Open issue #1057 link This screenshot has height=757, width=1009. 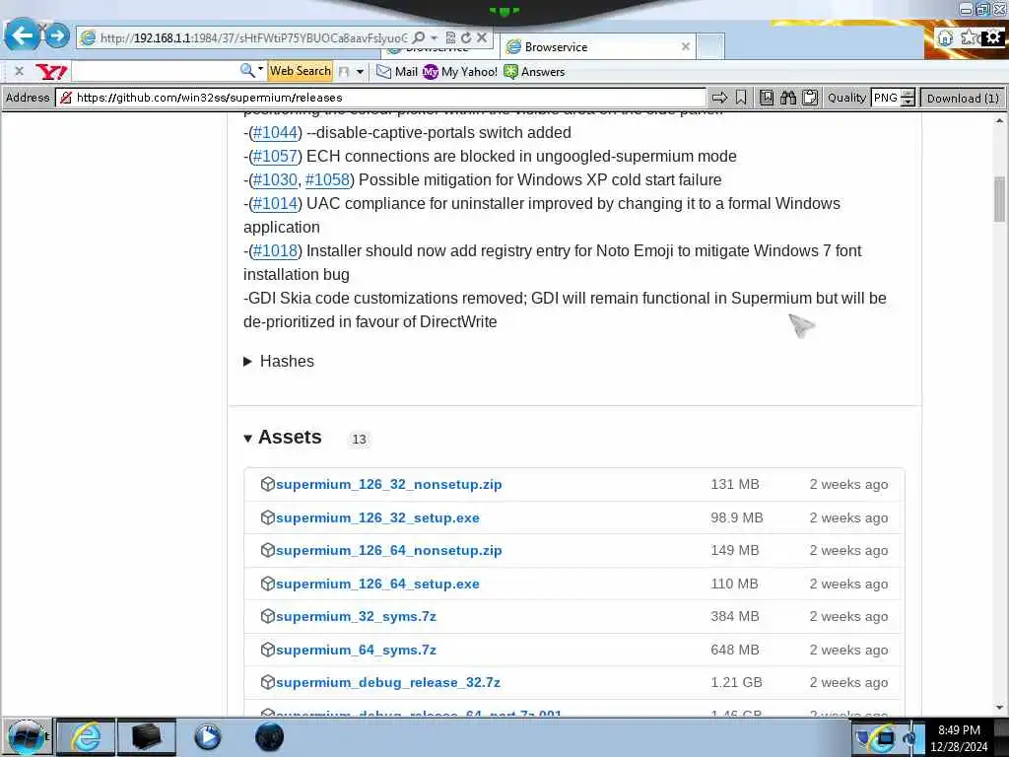point(276,157)
